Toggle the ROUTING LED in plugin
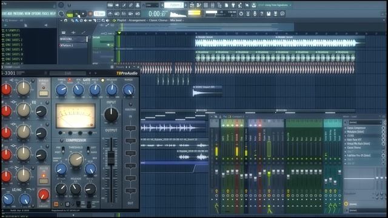Screen dimensions: 388x218 pyautogui.click(x=130, y=105)
